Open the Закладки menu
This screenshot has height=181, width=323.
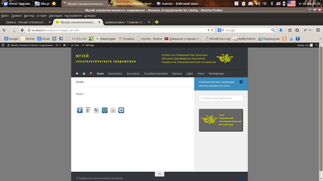coord(56,16)
